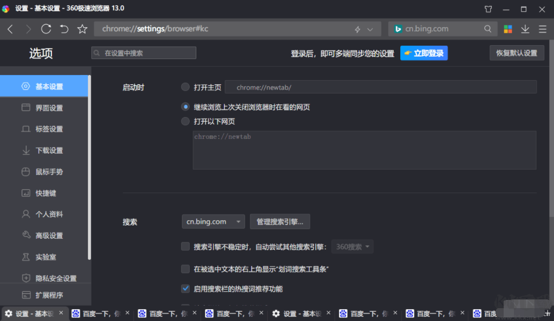Disable 启用搜索栏的热搜词推荐功能
554x321 pixels.
(x=185, y=289)
